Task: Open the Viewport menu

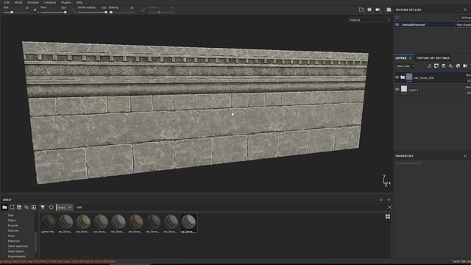Action: [x=49, y=2]
